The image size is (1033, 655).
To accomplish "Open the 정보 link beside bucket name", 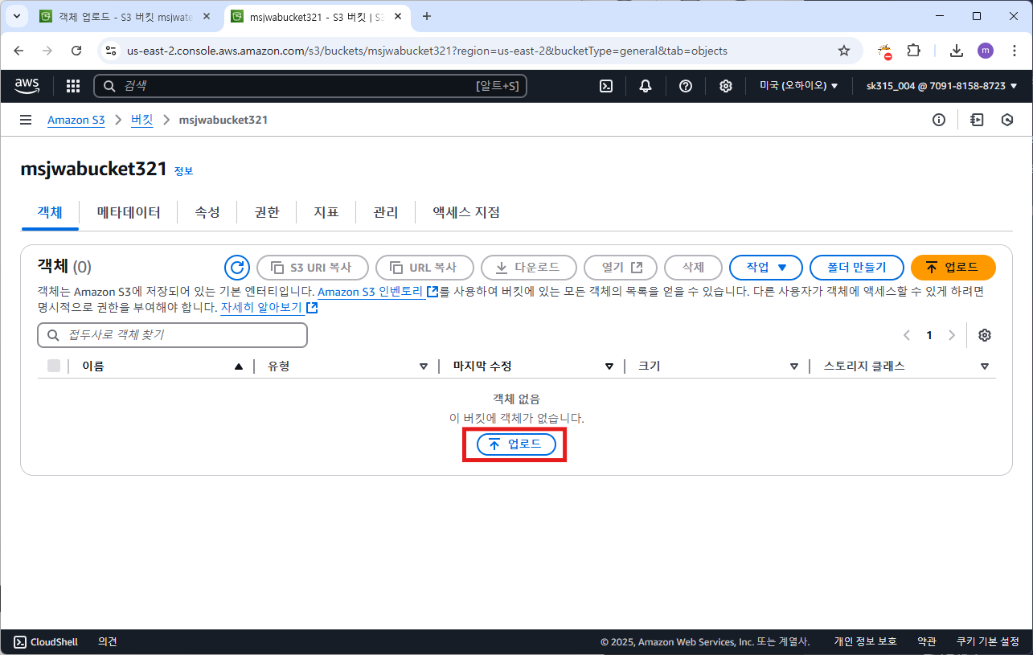I will pos(183,171).
